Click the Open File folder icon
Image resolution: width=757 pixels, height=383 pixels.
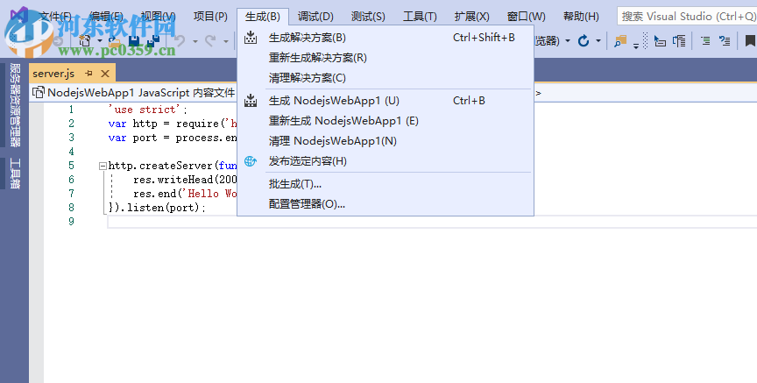click(115, 41)
